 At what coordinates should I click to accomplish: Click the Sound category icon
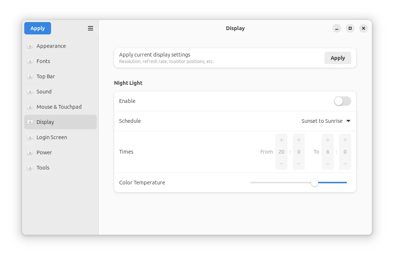click(30, 92)
